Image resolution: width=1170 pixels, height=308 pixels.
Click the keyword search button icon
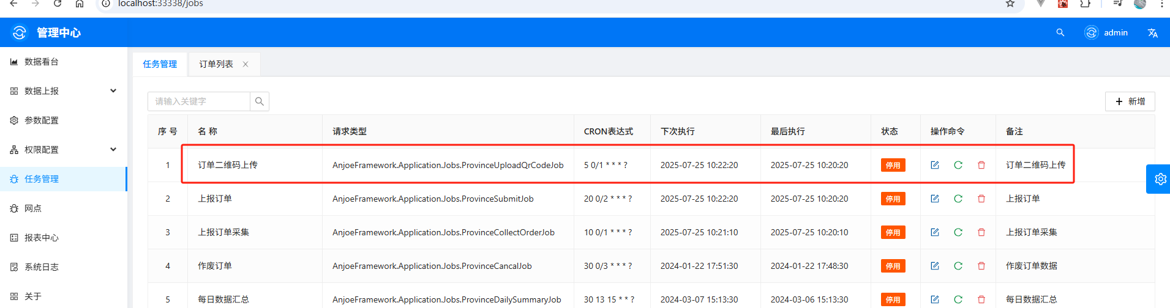tap(260, 101)
